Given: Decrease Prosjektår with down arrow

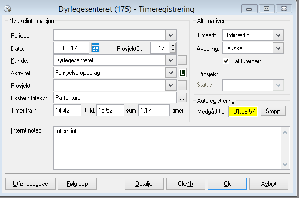Looking at the screenshot, I should tap(173, 50).
